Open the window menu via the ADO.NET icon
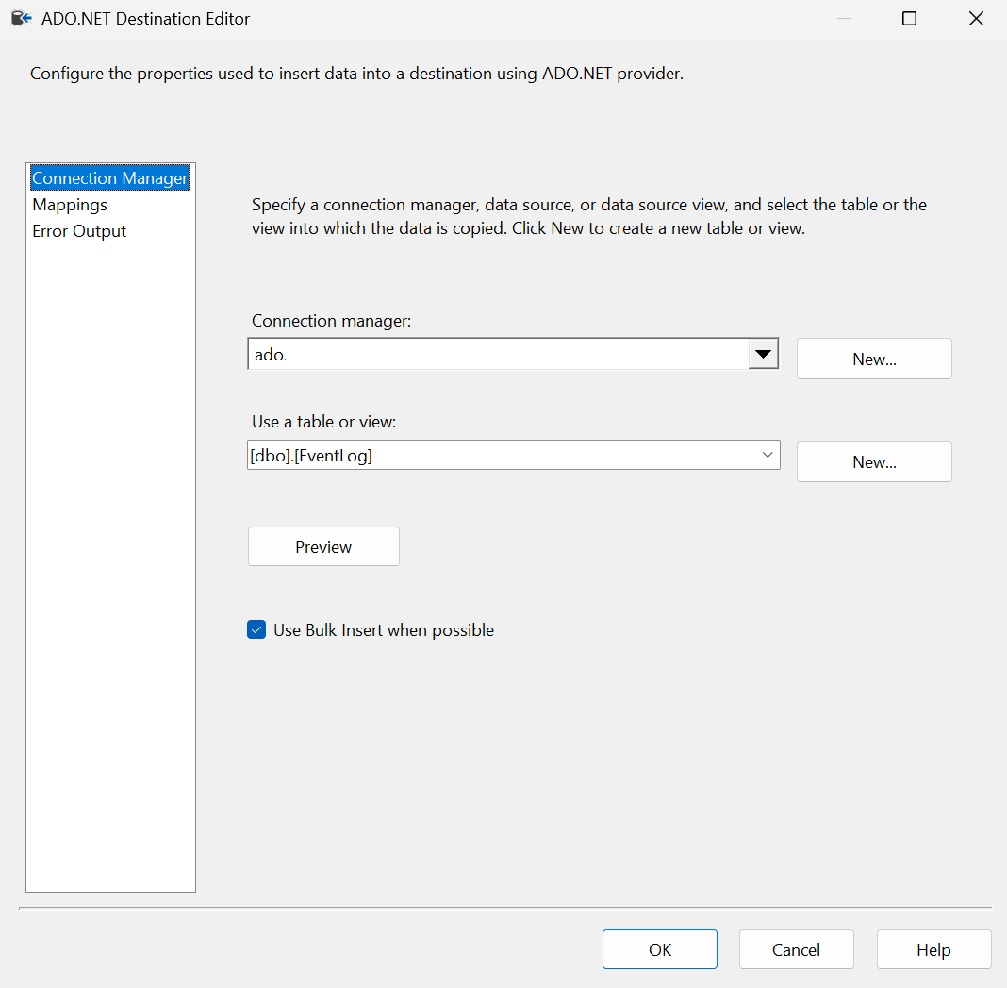 click(21, 18)
